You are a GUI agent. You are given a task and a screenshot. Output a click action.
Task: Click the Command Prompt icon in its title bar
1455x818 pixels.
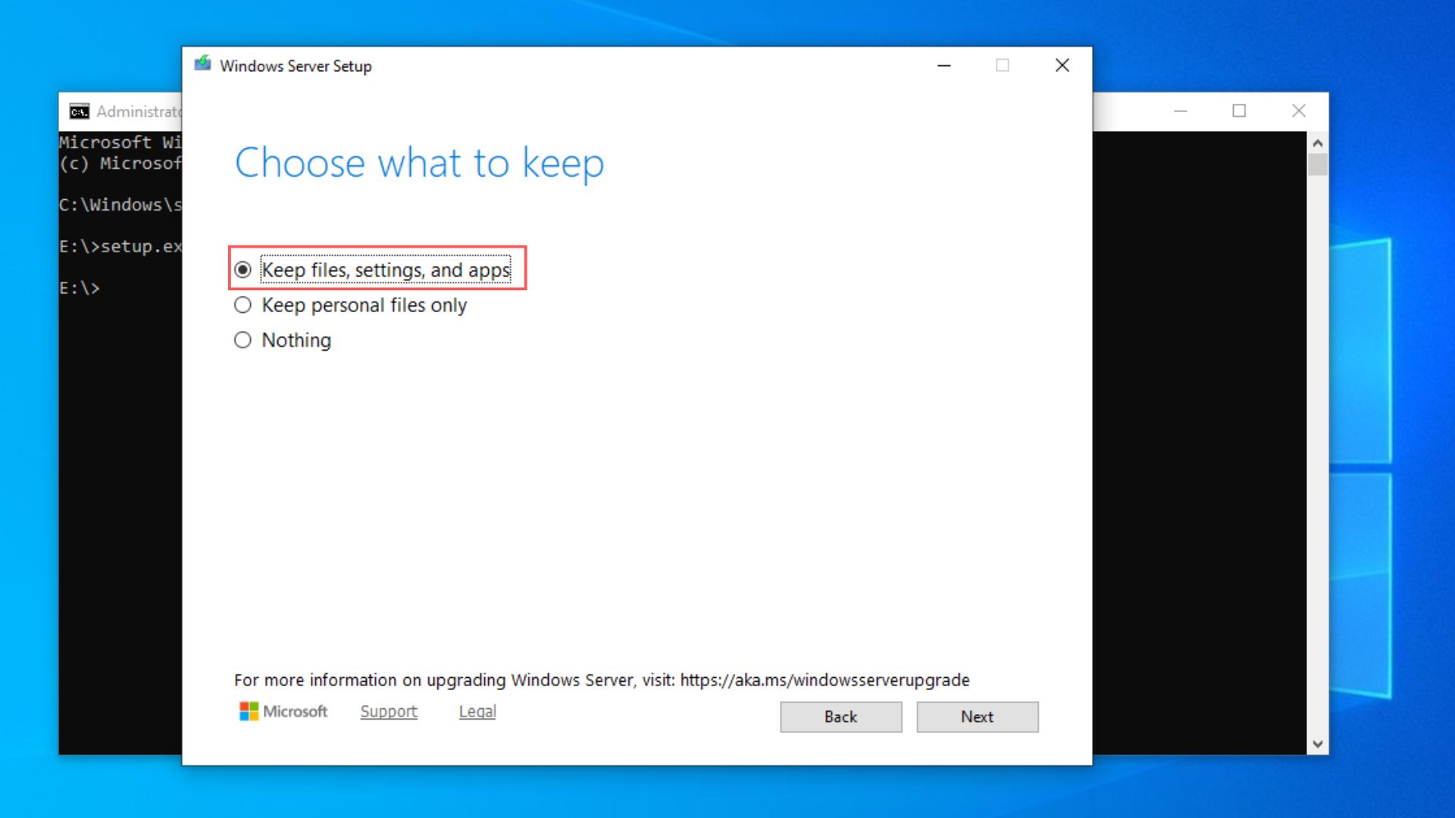tap(79, 111)
